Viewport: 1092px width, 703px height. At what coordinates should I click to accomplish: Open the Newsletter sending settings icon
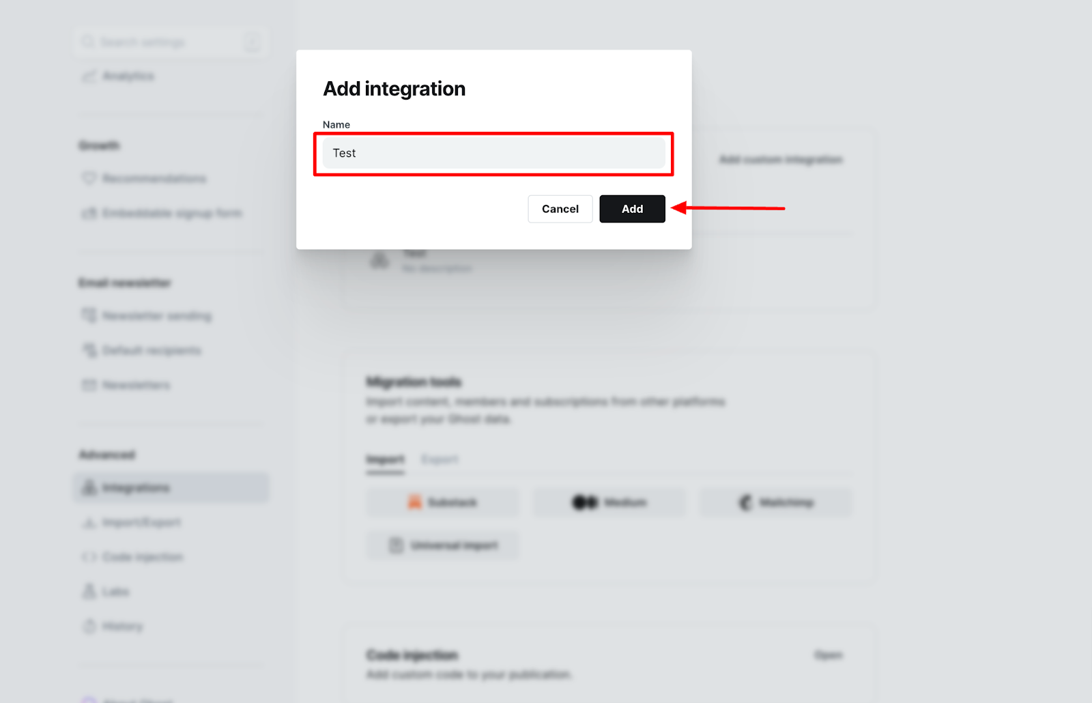[89, 315]
